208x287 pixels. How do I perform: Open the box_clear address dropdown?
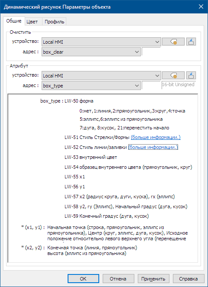point(91,52)
